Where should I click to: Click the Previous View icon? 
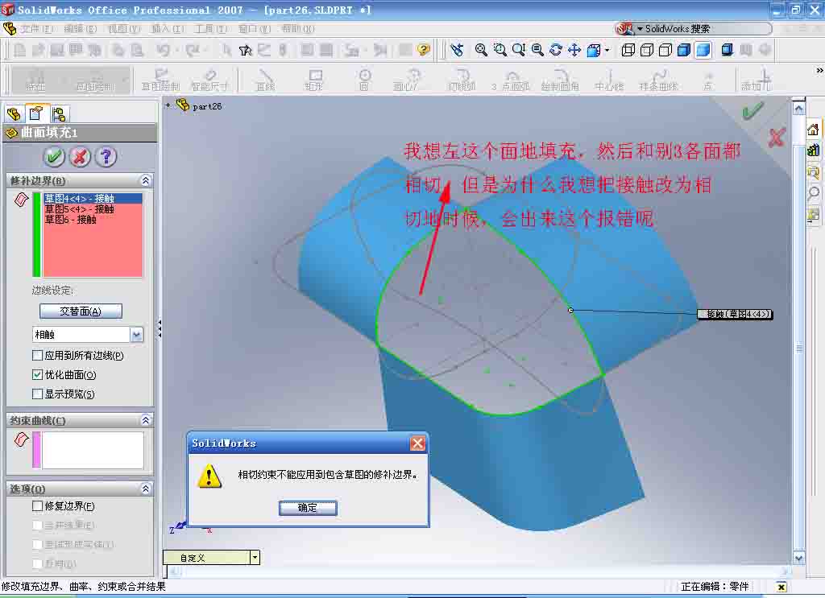click(458, 50)
